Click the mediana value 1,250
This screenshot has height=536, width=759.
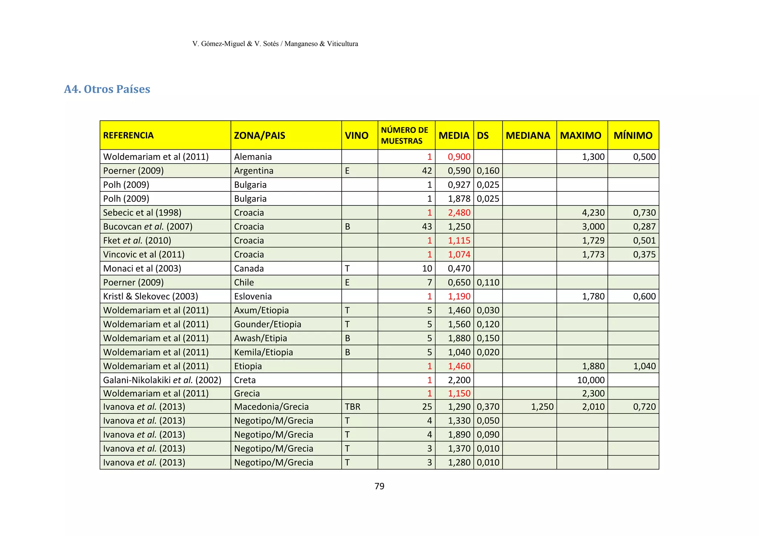pyautogui.click(x=542, y=407)
